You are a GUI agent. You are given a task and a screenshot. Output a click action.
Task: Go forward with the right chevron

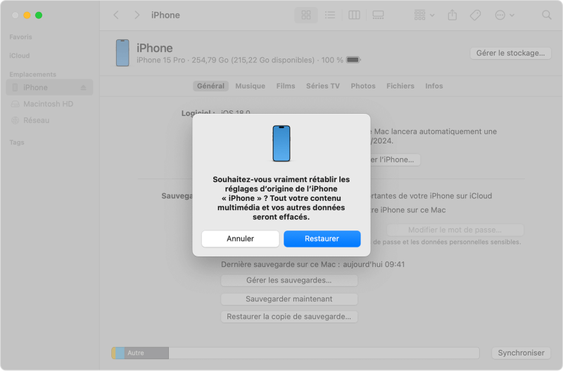click(137, 15)
